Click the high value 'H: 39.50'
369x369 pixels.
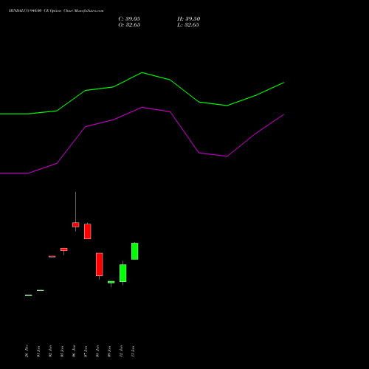pyautogui.click(x=188, y=19)
